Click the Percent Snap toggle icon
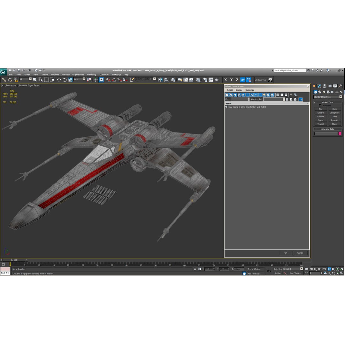The height and width of the screenshot is (345, 345). pyautogui.click(x=119, y=80)
